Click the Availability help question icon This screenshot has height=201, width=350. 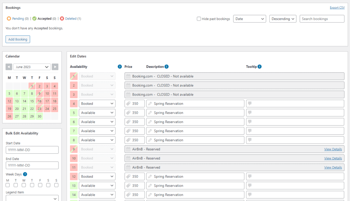tap(120, 67)
